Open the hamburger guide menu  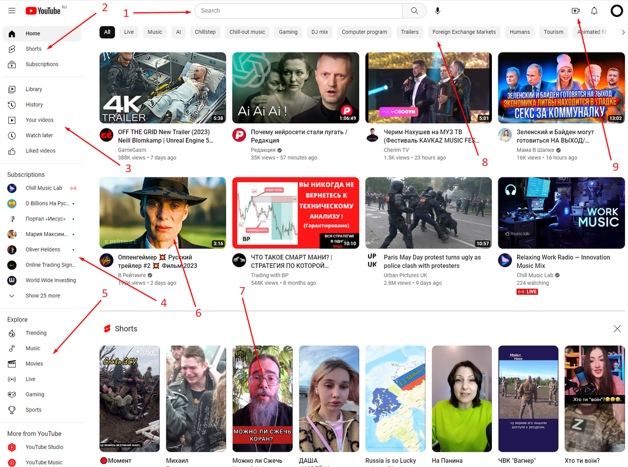(x=12, y=11)
